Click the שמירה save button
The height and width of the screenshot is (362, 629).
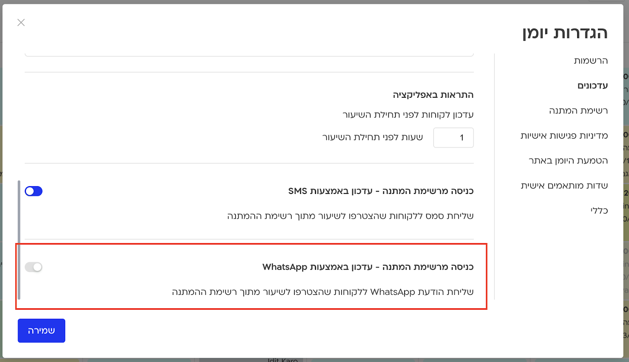click(x=41, y=331)
